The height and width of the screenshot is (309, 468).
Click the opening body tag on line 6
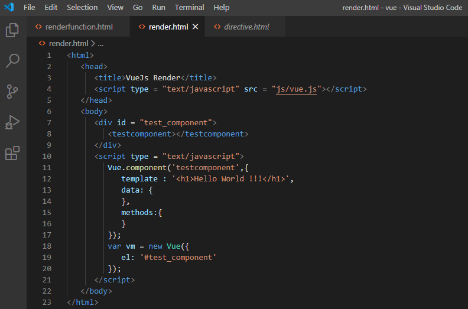coord(94,111)
